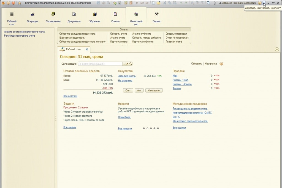Screen dimensions: 282x188
Task: Open Регистры налогового учета in left panel
Action: (20, 36)
